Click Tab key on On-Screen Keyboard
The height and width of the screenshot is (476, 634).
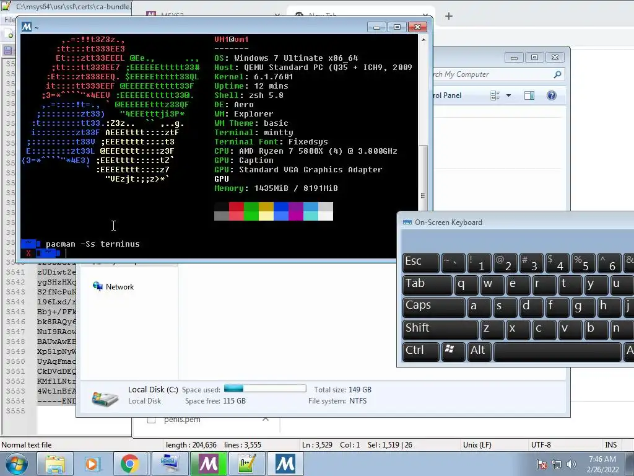pos(427,284)
